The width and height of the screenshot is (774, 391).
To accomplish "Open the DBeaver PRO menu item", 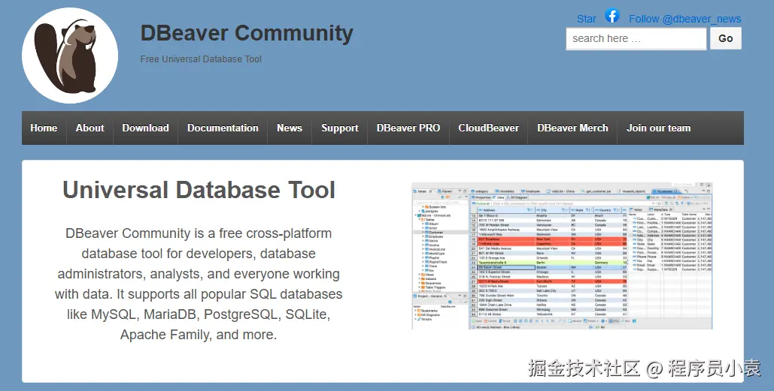I will point(408,128).
